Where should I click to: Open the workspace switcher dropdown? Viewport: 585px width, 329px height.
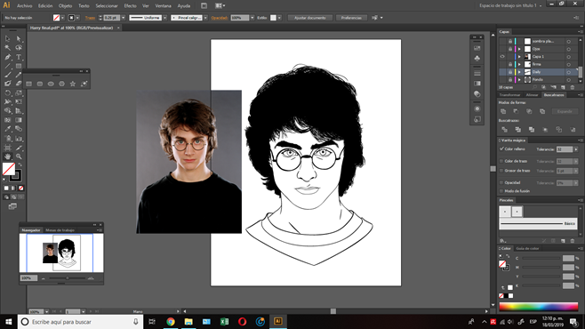pyautogui.click(x=510, y=5)
